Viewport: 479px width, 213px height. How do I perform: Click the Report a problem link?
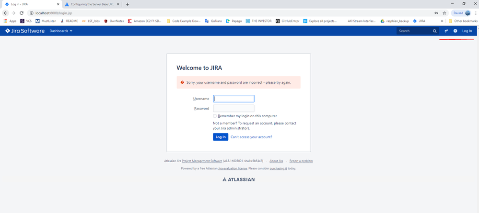tap(301, 161)
